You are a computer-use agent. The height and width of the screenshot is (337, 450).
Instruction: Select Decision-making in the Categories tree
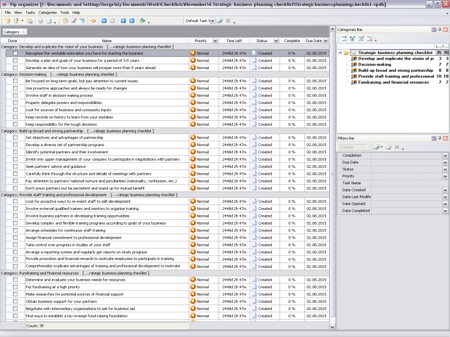(x=374, y=65)
